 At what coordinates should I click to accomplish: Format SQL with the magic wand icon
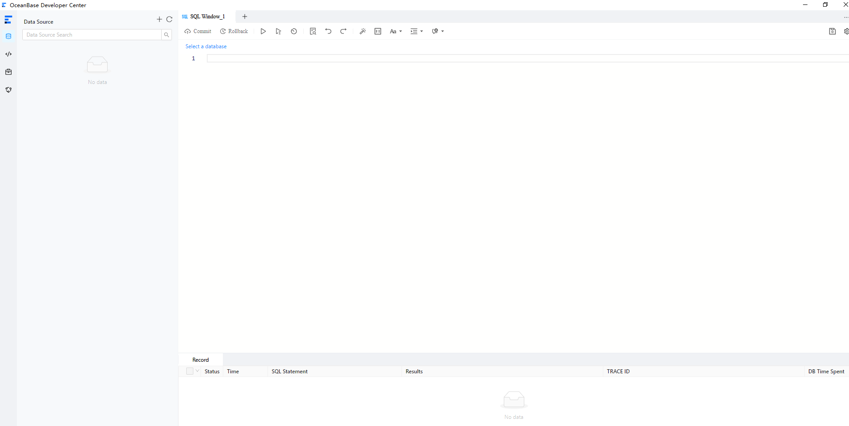pyautogui.click(x=363, y=31)
